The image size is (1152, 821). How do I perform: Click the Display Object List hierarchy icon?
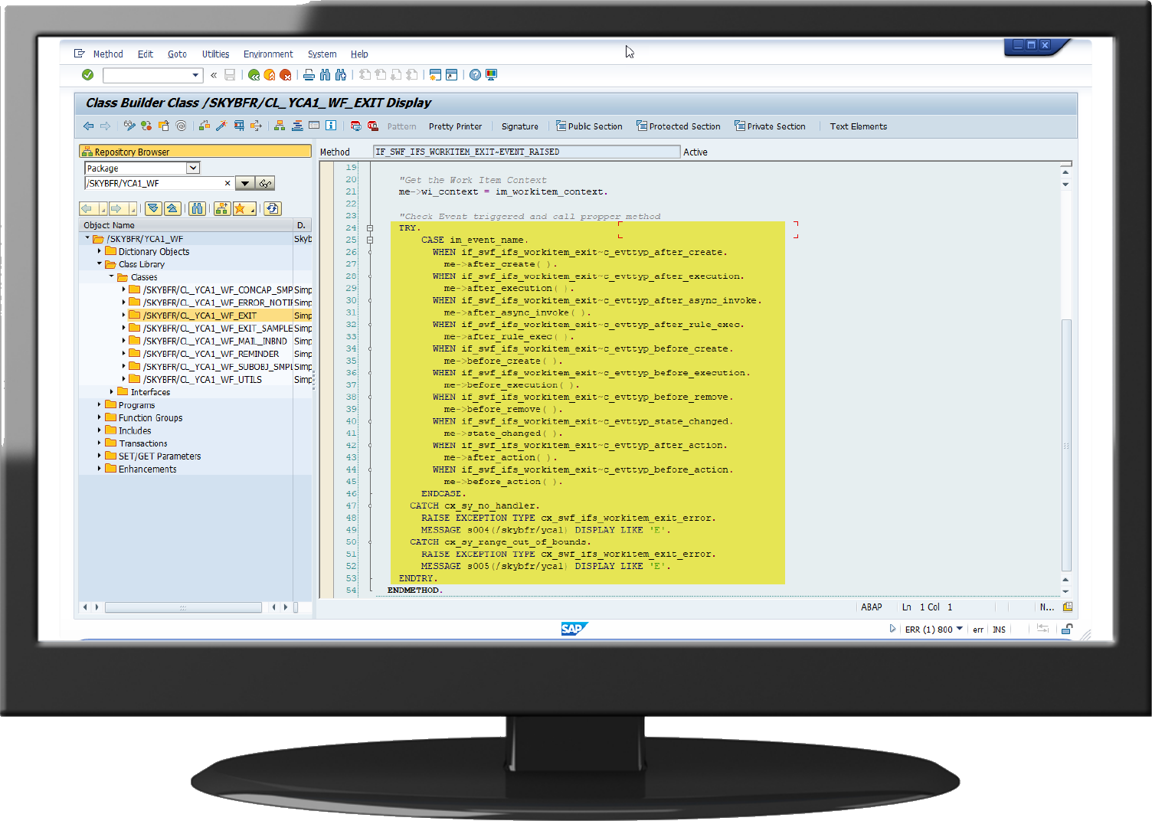point(280,126)
